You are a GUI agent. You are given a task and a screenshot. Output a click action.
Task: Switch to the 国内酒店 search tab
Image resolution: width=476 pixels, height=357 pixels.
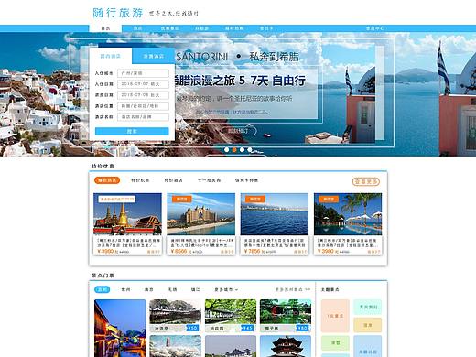click(111, 56)
